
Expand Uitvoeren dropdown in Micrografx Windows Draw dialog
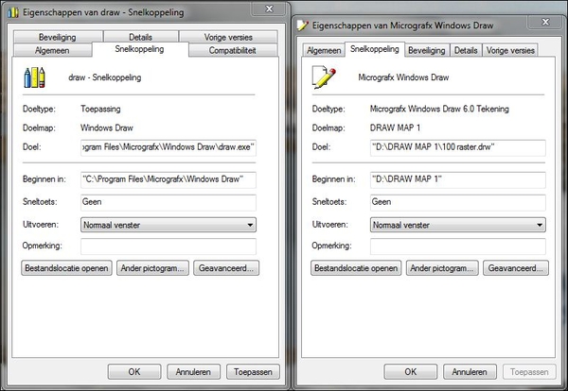[458, 225]
